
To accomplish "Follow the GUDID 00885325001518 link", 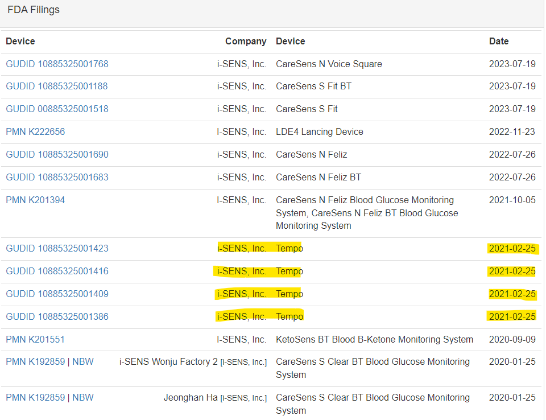I will [57, 109].
